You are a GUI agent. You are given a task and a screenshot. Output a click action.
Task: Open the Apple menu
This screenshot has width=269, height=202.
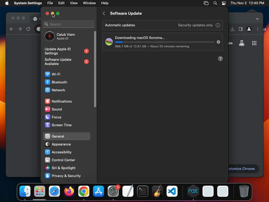7,3
